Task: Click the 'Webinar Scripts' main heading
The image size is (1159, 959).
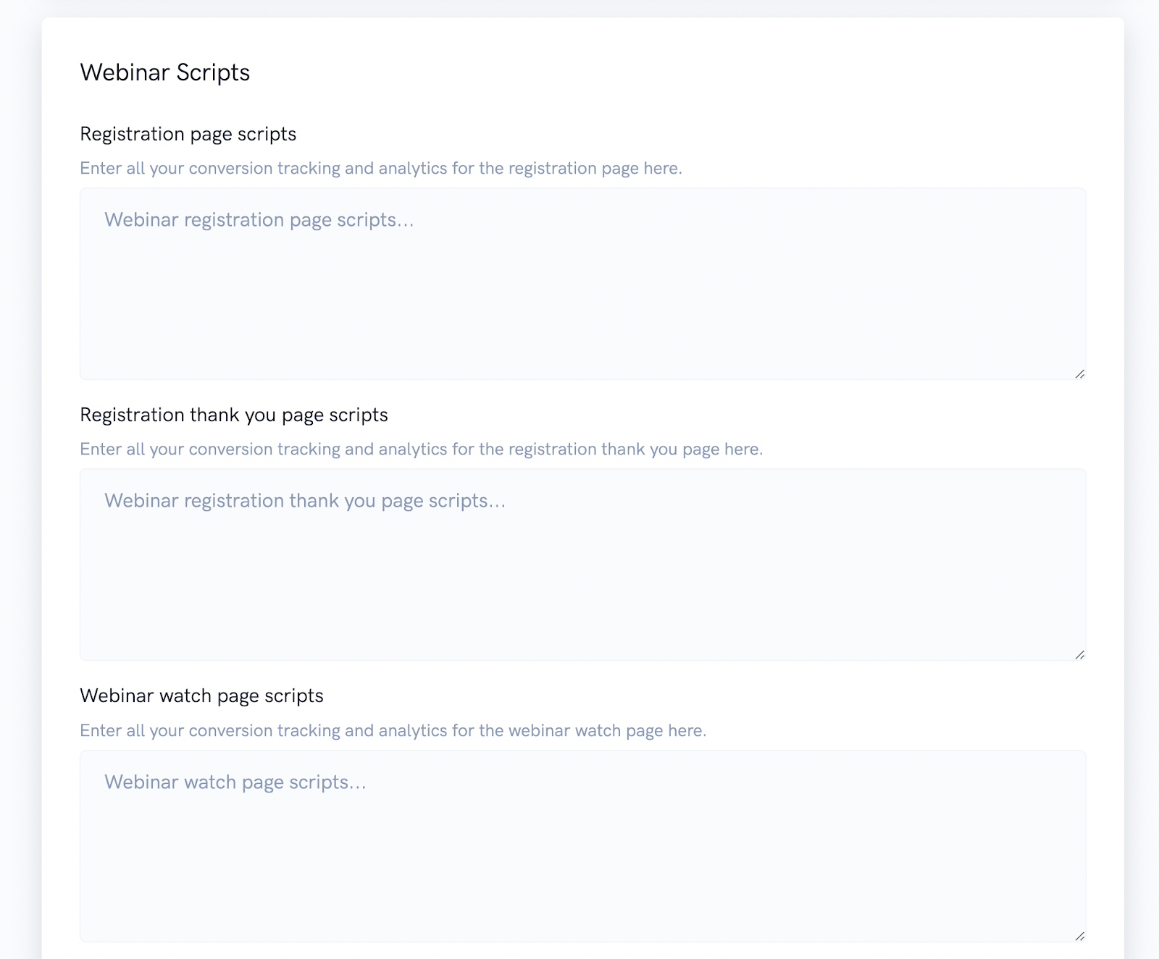Action: click(x=164, y=72)
